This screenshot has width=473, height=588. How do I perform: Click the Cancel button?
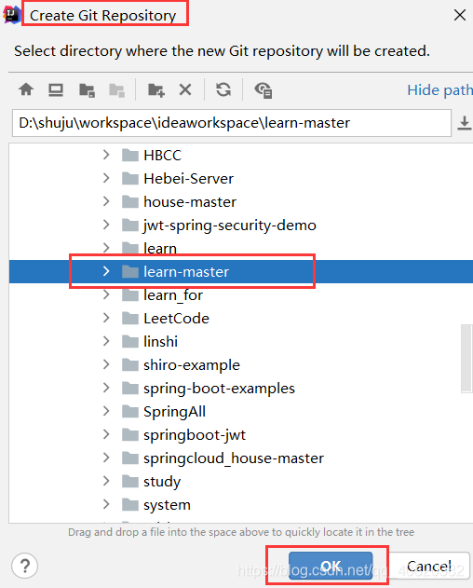pyautogui.click(x=429, y=566)
